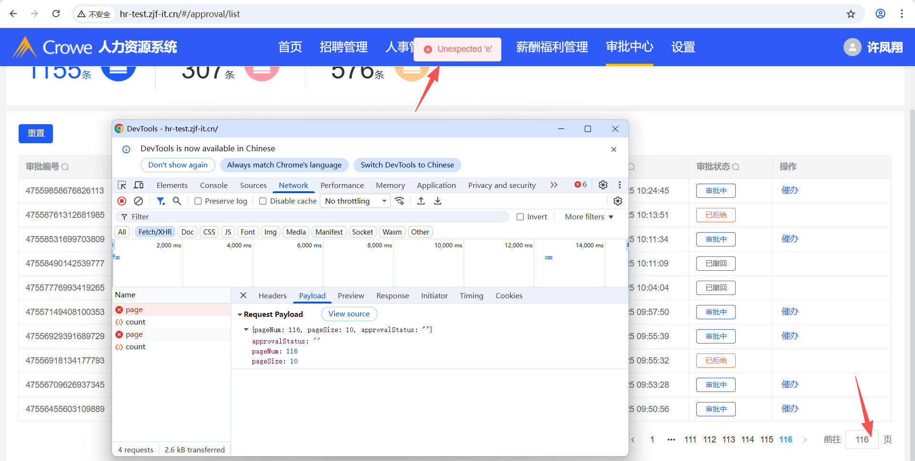Open the Console panel tab
This screenshot has width=915, height=461.
tap(213, 186)
